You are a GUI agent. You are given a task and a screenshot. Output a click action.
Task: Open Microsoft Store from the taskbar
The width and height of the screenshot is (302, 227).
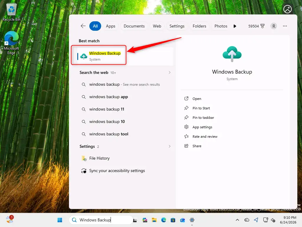pyautogui.click(x=173, y=220)
